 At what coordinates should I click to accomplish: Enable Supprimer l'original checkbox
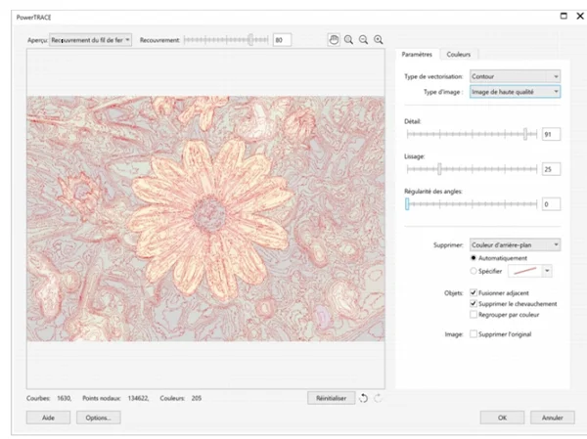(x=474, y=333)
